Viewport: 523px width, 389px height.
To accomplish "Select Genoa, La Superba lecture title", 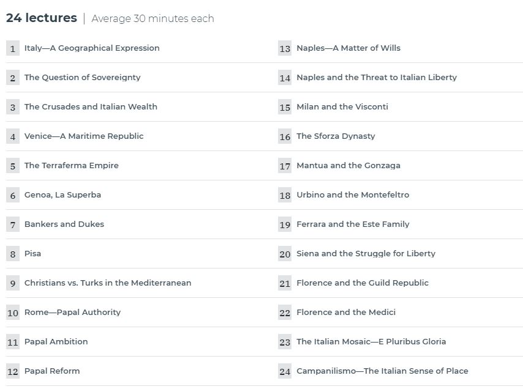I will click(x=62, y=195).
